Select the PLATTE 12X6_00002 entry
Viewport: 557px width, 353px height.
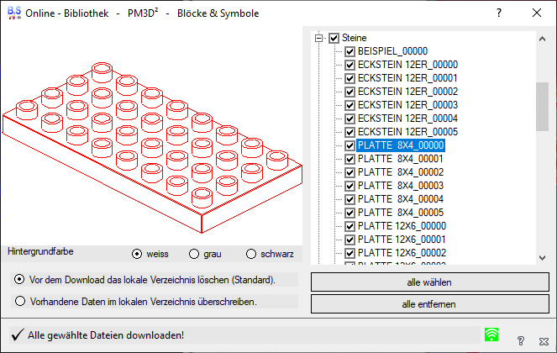coord(402,253)
